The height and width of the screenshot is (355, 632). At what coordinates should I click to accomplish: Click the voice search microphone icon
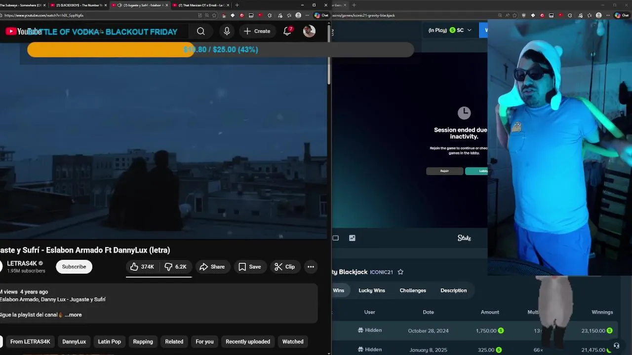point(227,31)
